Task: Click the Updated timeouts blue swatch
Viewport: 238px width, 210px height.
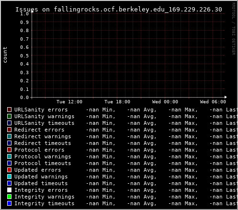Action: (x=9, y=183)
